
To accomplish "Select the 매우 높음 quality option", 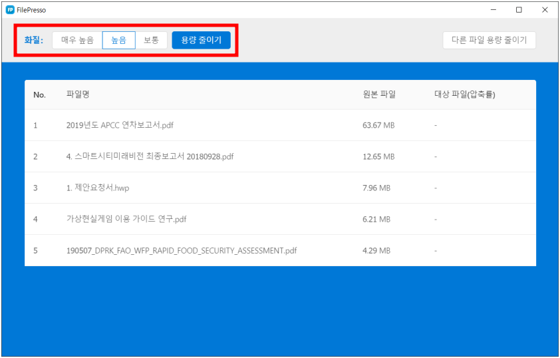I will coord(77,40).
